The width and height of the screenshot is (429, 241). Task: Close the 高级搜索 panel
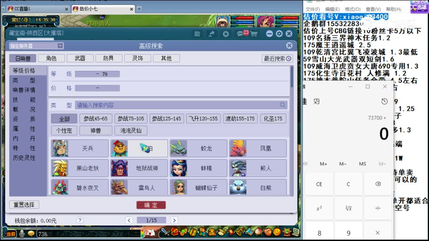[x=289, y=46]
